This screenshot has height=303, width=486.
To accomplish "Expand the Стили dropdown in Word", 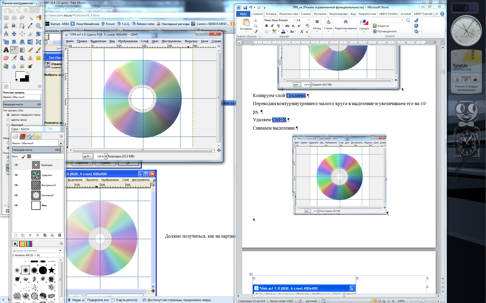I will (328, 25).
